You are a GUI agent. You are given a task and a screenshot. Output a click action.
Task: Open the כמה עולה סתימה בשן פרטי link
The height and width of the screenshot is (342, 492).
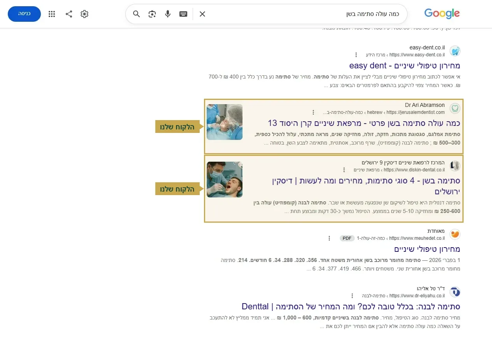(364, 123)
